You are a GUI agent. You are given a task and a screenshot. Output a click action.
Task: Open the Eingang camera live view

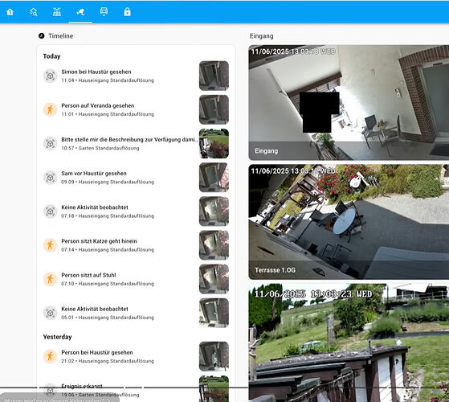click(349, 103)
